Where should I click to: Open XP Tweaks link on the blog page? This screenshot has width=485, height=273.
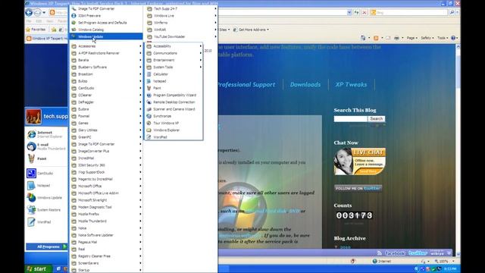(351, 84)
